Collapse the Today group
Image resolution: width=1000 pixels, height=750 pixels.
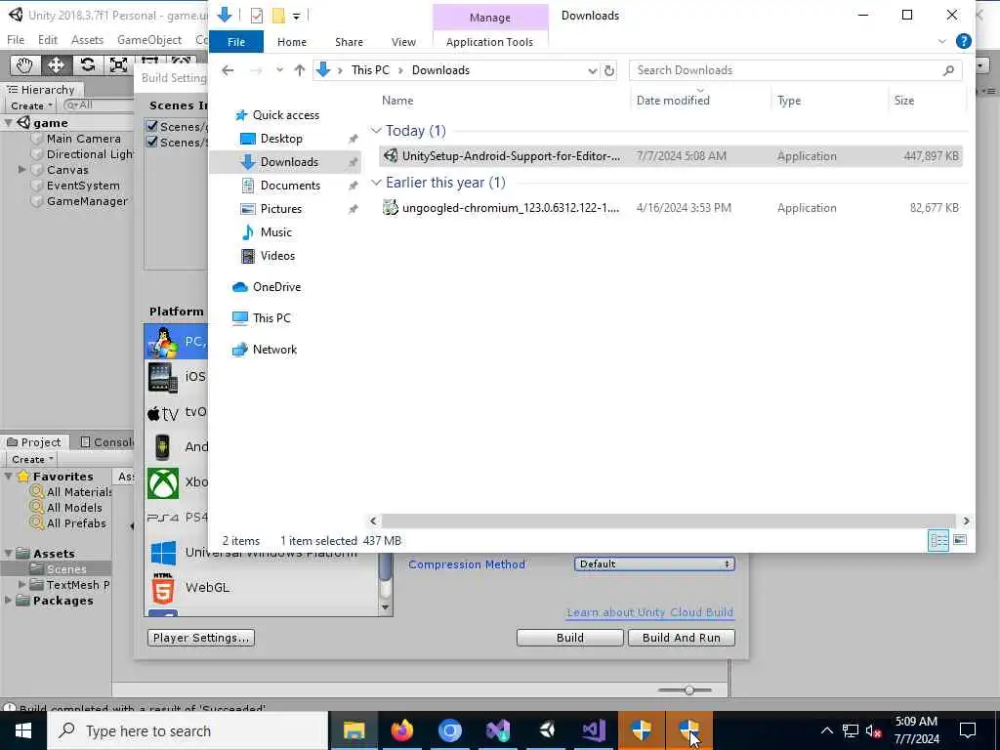[376, 131]
